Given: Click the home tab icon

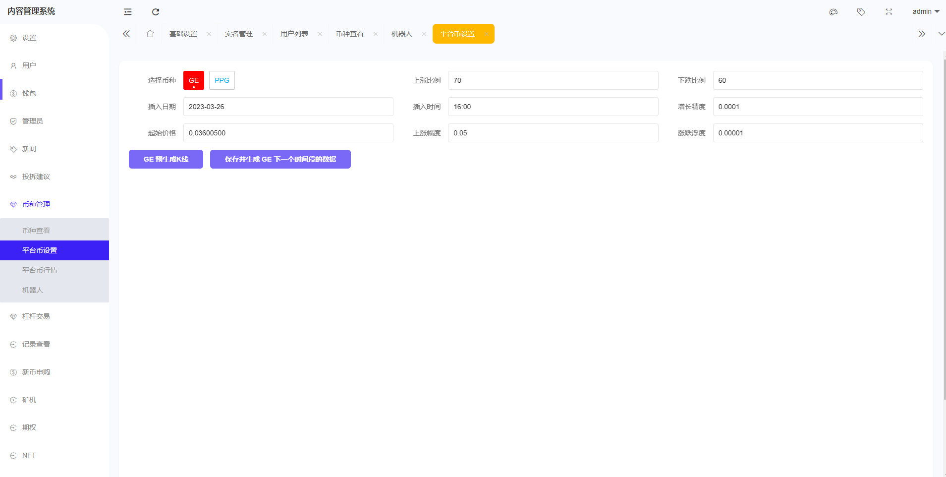Looking at the screenshot, I should click(x=150, y=34).
